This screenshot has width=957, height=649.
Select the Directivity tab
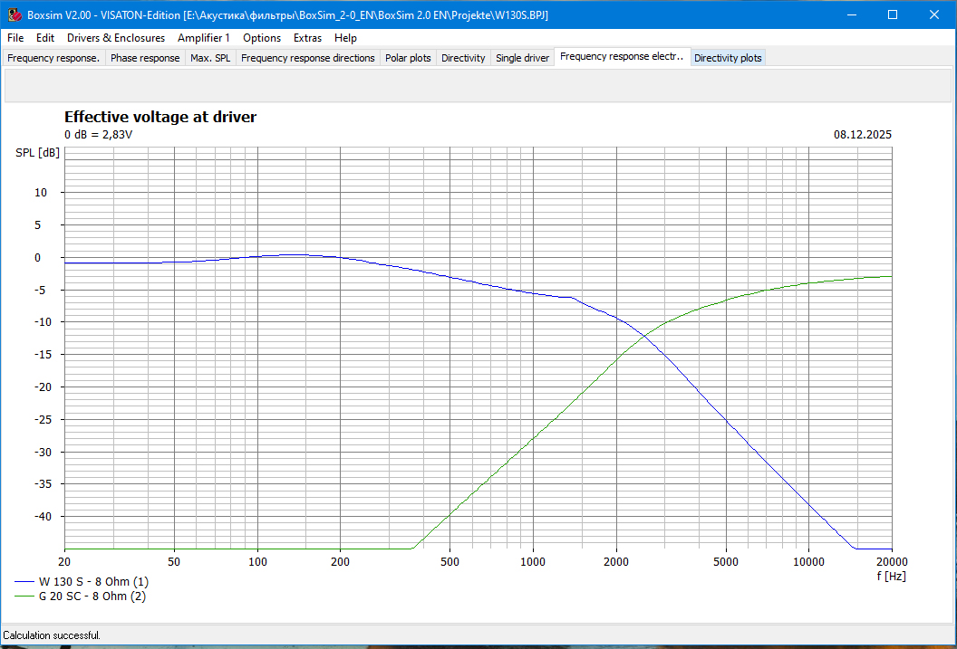click(x=463, y=58)
